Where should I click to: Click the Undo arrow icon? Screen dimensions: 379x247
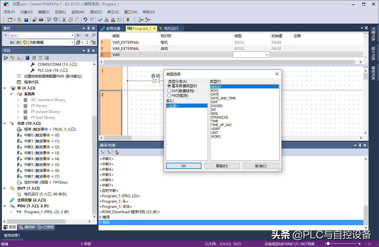point(85,20)
